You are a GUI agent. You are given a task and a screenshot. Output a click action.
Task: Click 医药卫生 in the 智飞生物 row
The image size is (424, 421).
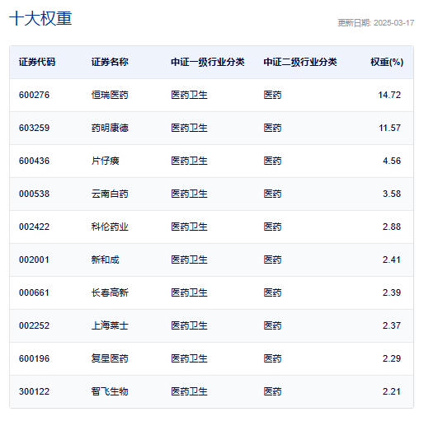pos(189,391)
